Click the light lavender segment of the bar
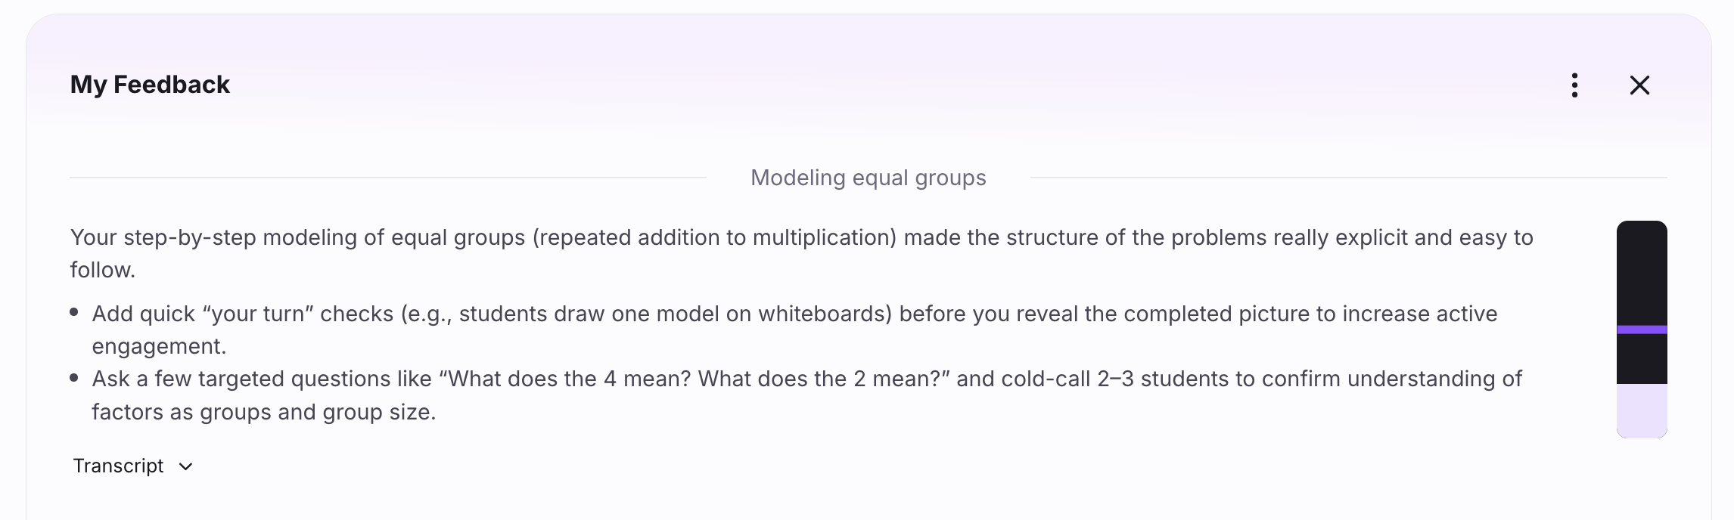 pyautogui.click(x=1642, y=410)
